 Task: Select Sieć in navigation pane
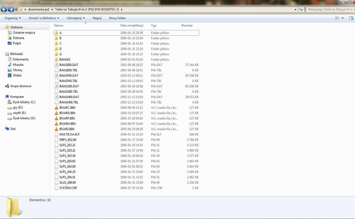(x=13, y=129)
